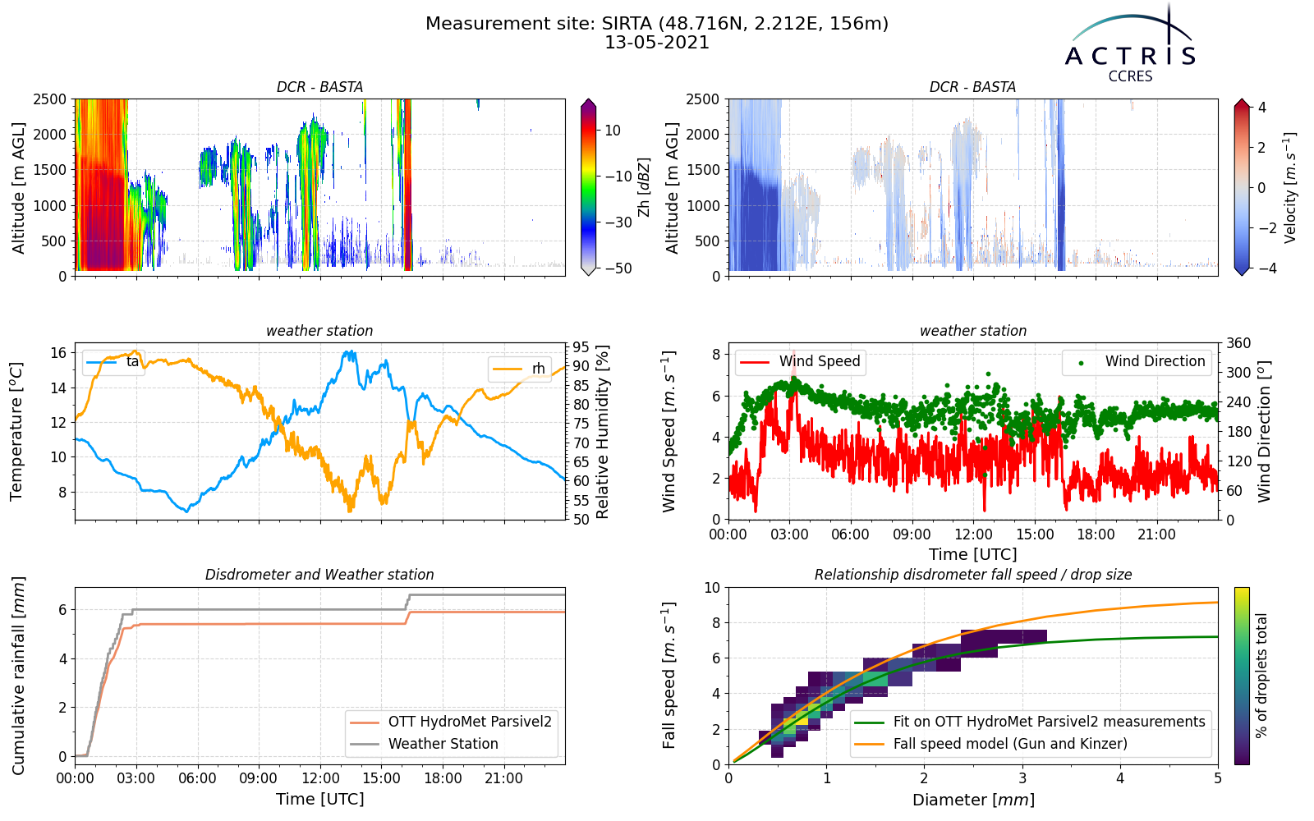Click the right DCR - BASTA velocity plot title

973,87
